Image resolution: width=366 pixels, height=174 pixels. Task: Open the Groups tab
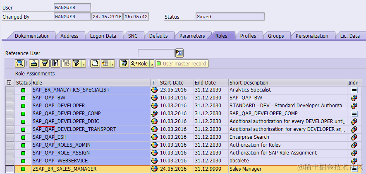276,36
